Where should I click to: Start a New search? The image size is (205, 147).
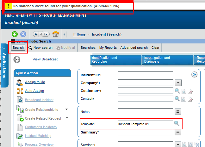40,48
